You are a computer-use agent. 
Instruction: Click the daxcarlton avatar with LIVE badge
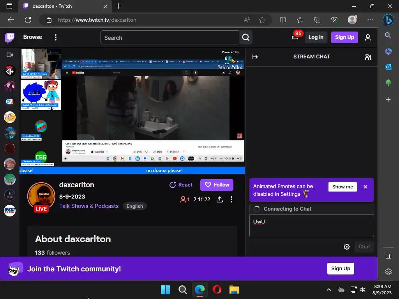(41, 197)
